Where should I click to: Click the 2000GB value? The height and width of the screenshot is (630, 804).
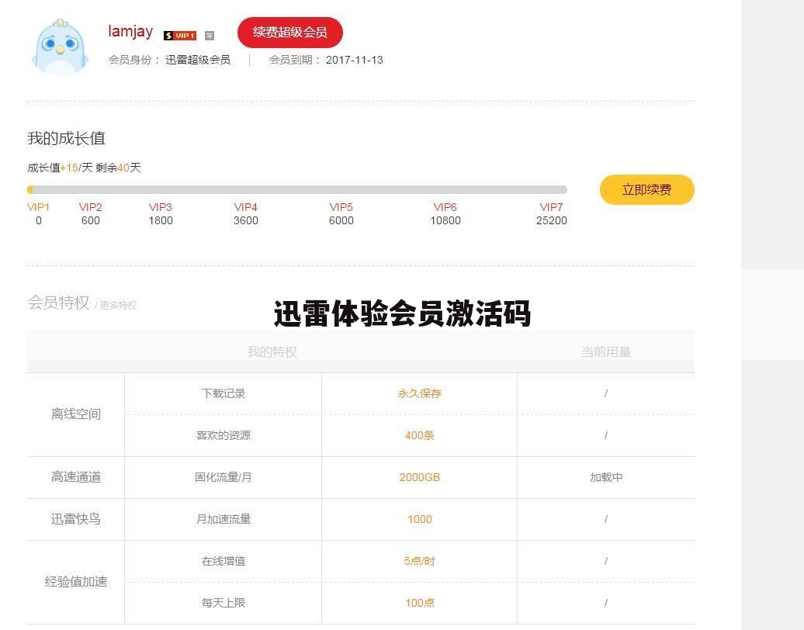click(419, 477)
